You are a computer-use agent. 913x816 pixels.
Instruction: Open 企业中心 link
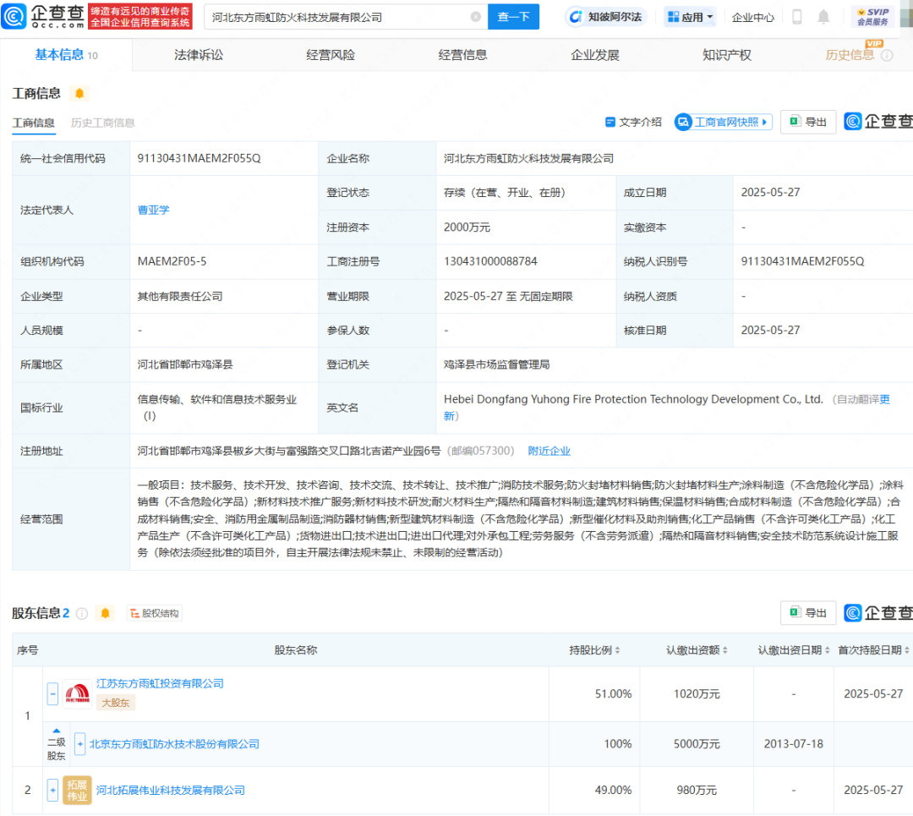tap(753, 18)
